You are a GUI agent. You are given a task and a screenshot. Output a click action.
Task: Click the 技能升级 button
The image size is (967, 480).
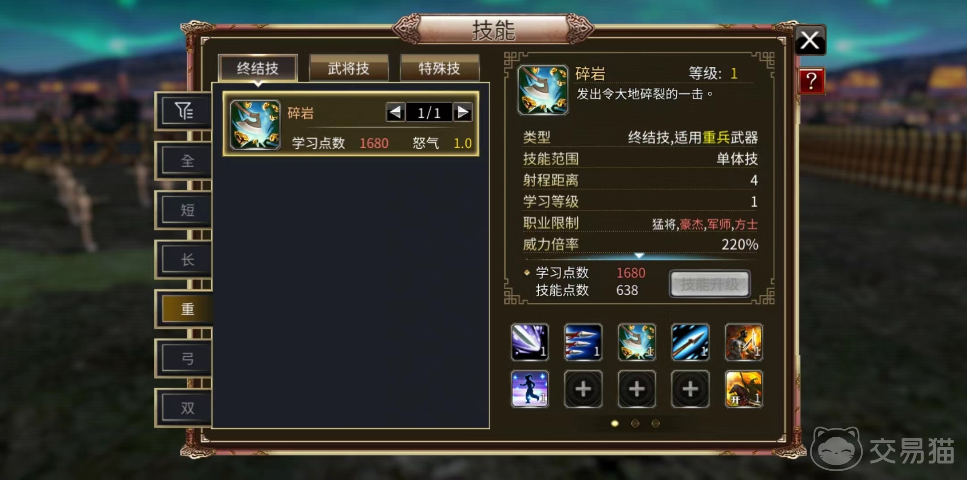tap(710, 284)
